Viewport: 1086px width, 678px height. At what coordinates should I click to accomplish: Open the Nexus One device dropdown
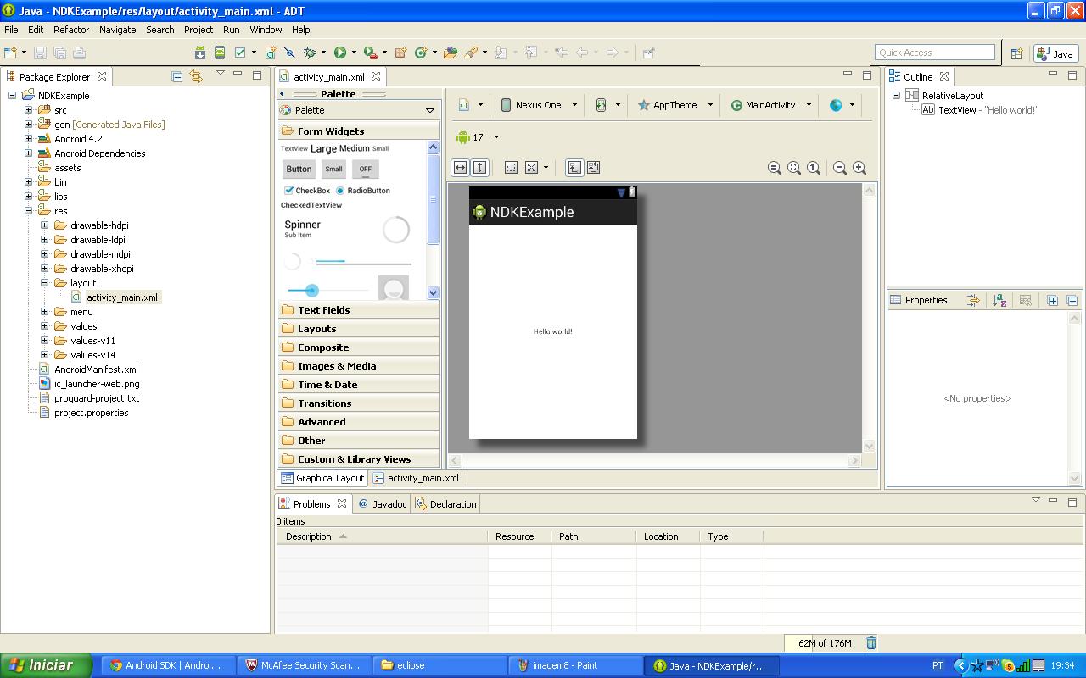pos(538,105)
